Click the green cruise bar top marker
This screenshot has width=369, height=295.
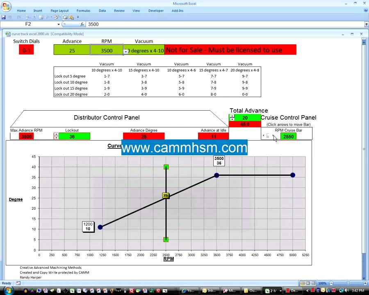point(166,167)
